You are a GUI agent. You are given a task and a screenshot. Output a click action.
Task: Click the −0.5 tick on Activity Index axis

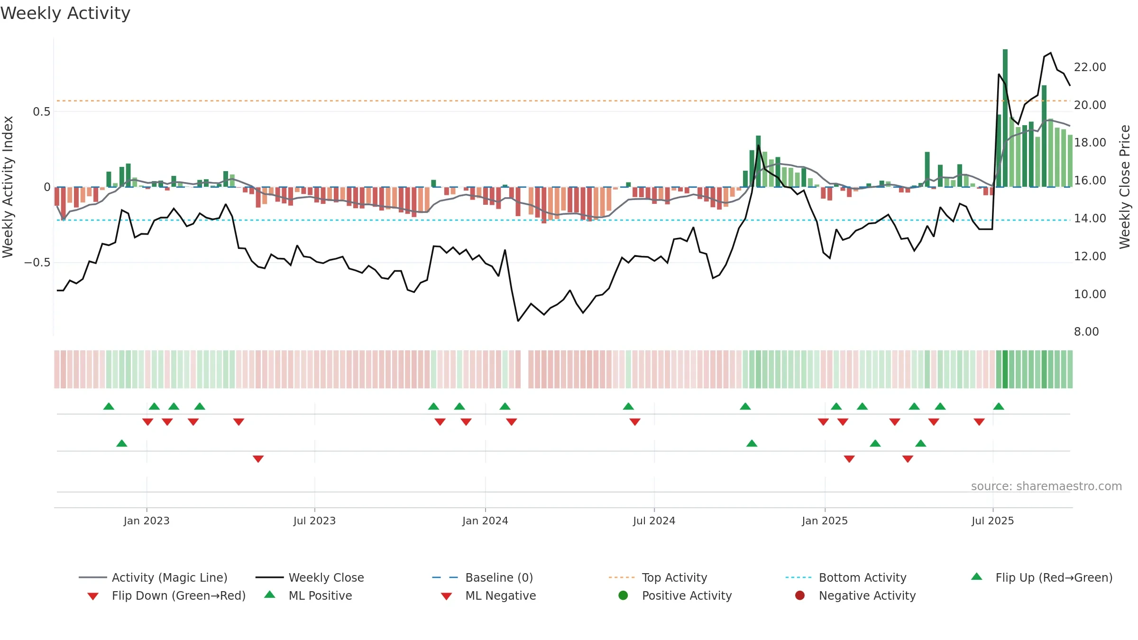click(37, 262)
